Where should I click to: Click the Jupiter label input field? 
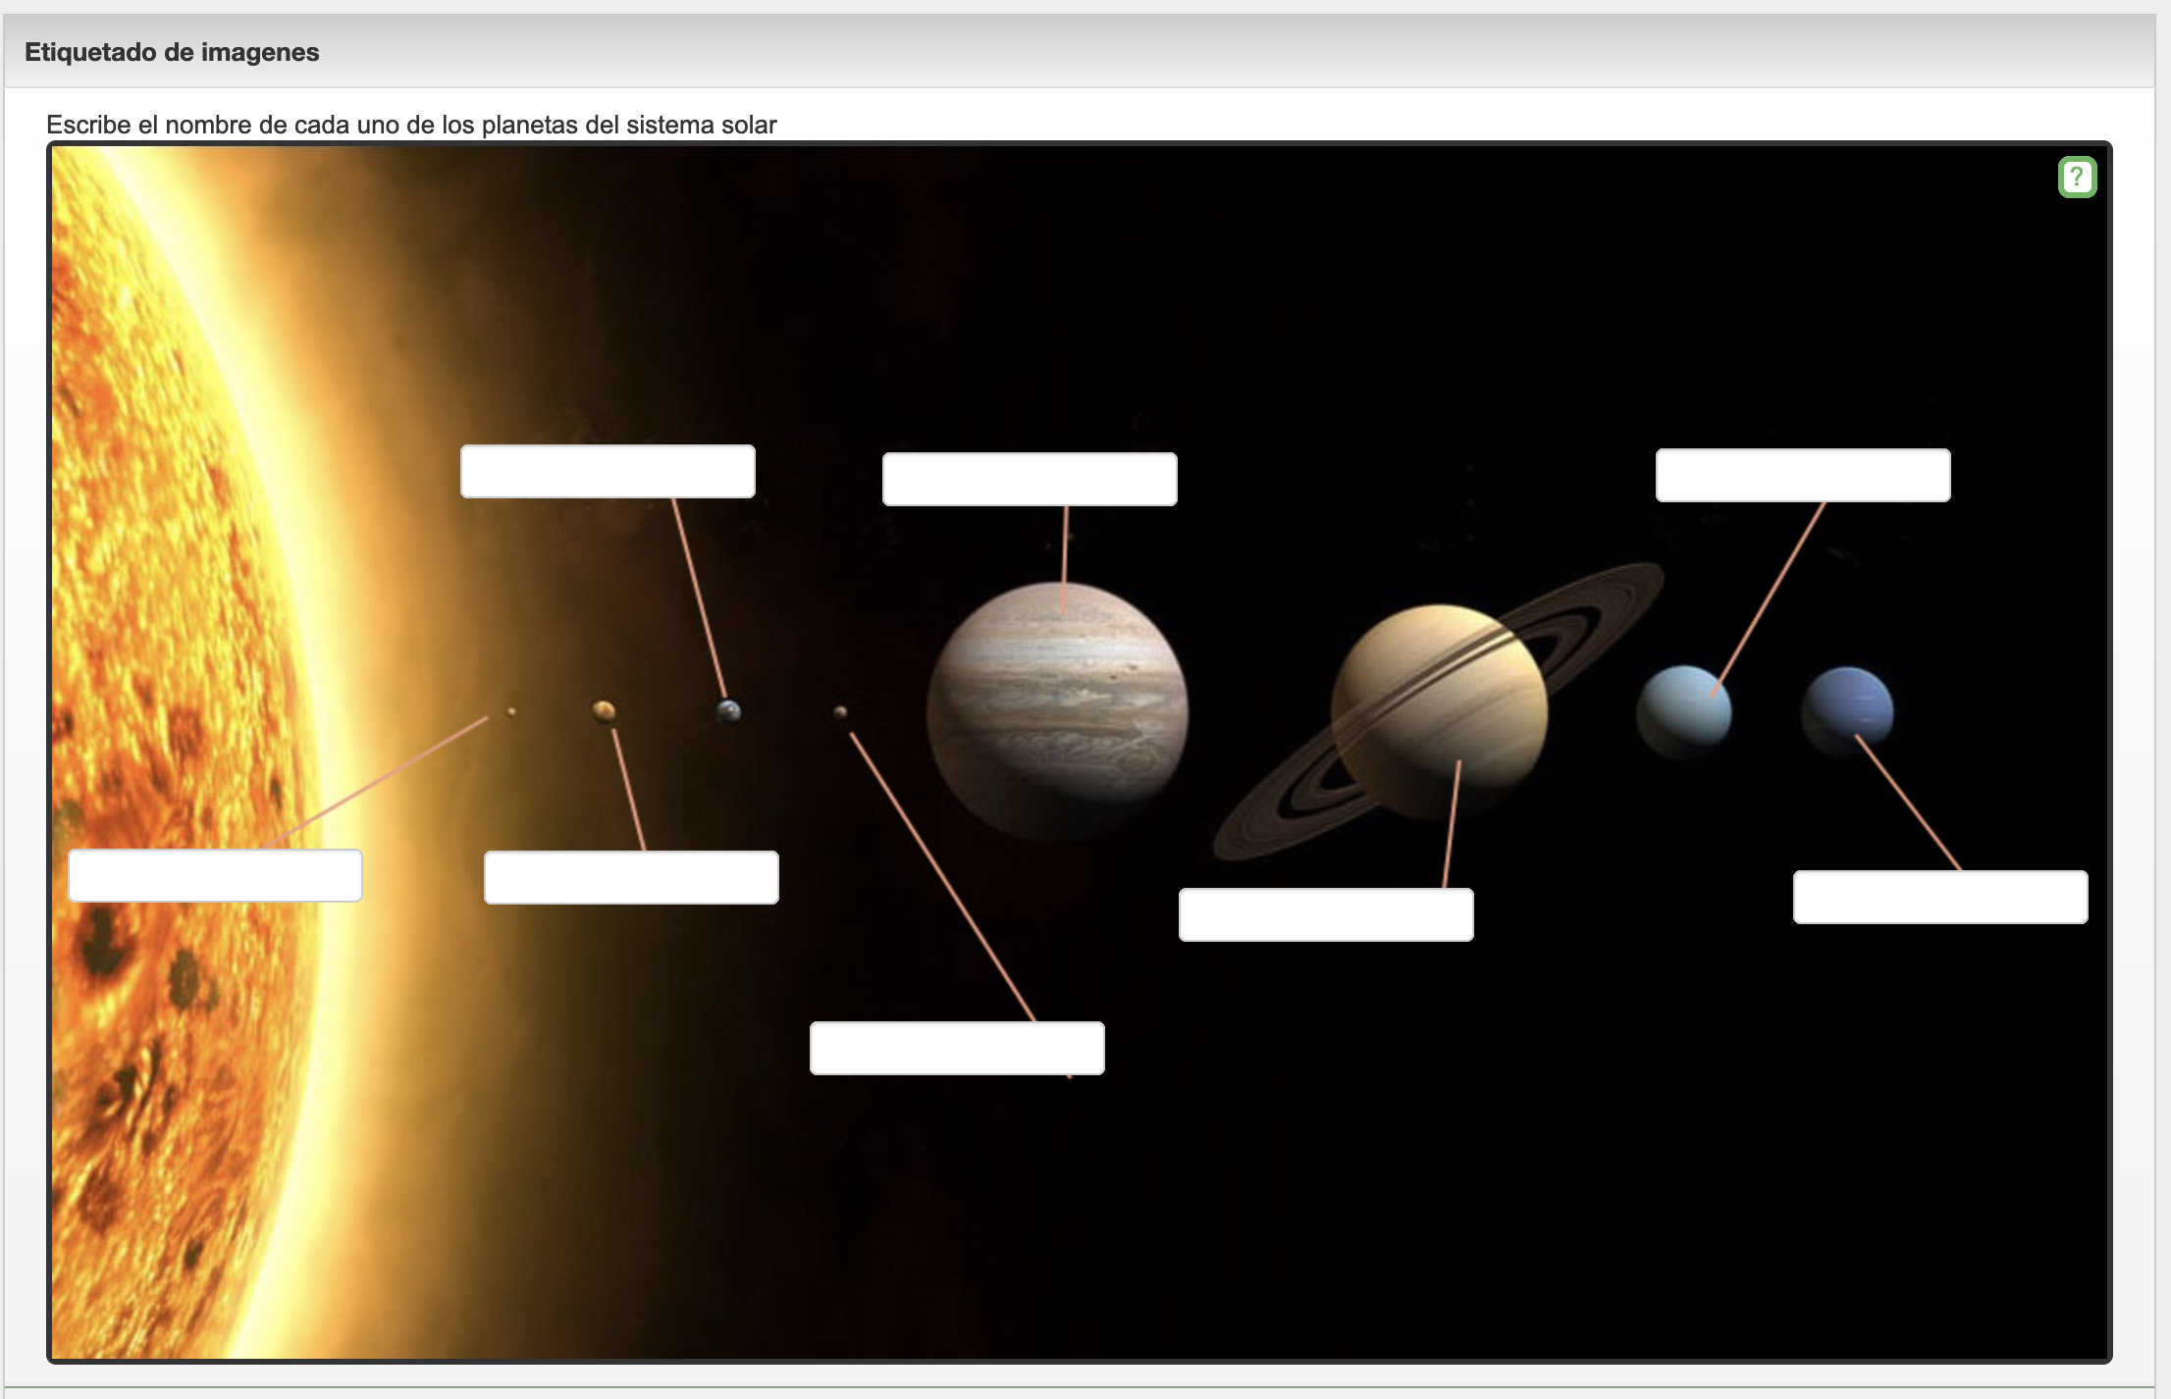pyautogui.click(x=1029, y=479)
